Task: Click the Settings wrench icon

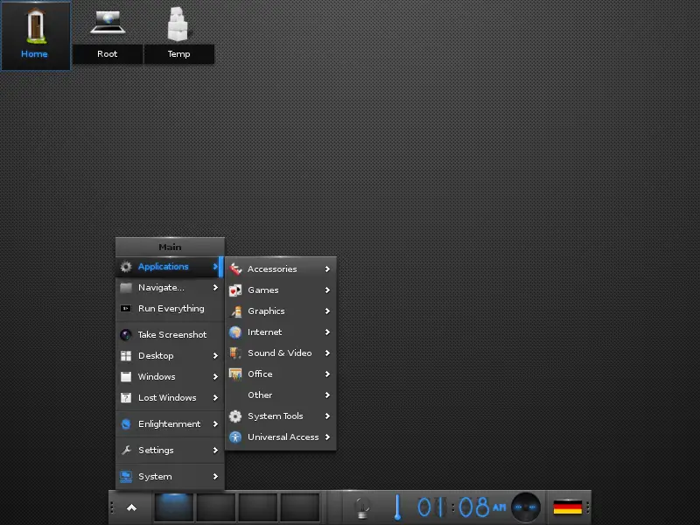Action: [x=126, y=450]
